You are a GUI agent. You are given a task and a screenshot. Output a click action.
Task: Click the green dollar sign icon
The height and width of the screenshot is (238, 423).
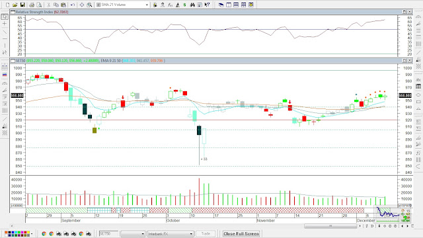[185, 5]
